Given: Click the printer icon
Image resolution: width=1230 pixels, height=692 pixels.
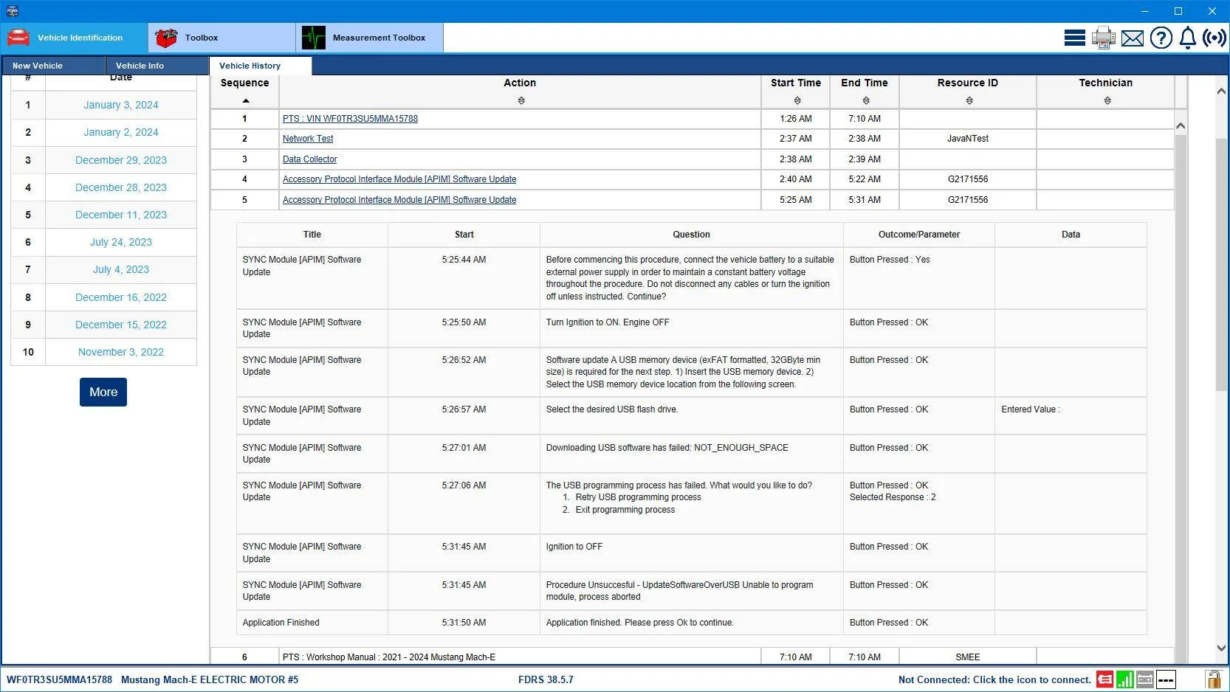Looking at the screenshot, I should coord(1104,38).
